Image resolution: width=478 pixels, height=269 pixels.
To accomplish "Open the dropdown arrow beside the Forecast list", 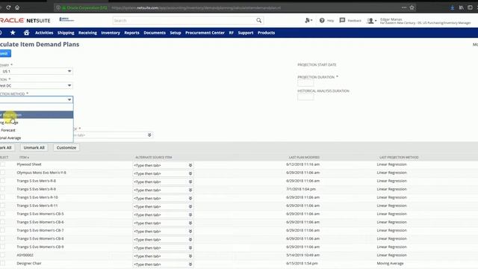I will (x=149, y=135).
